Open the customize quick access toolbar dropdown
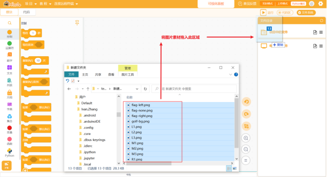 pyautogui.click(x=78, y=81)
